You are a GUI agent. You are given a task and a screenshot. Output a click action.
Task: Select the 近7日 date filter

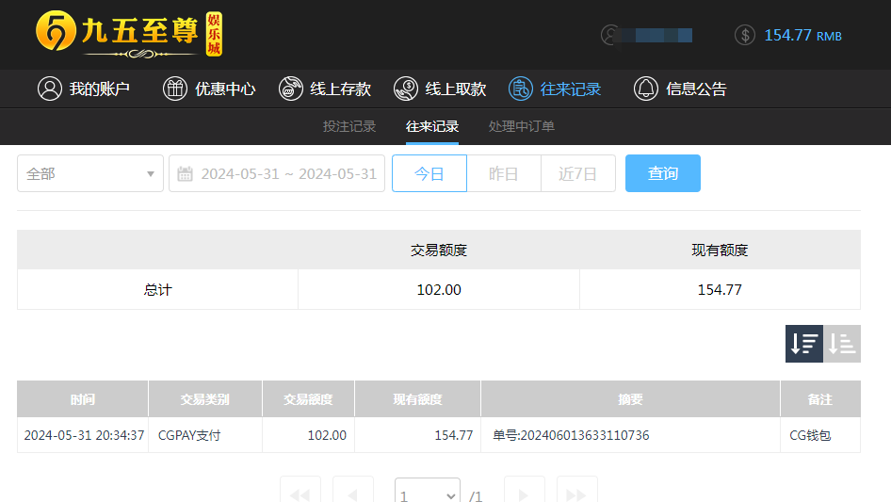pos(578,173)
